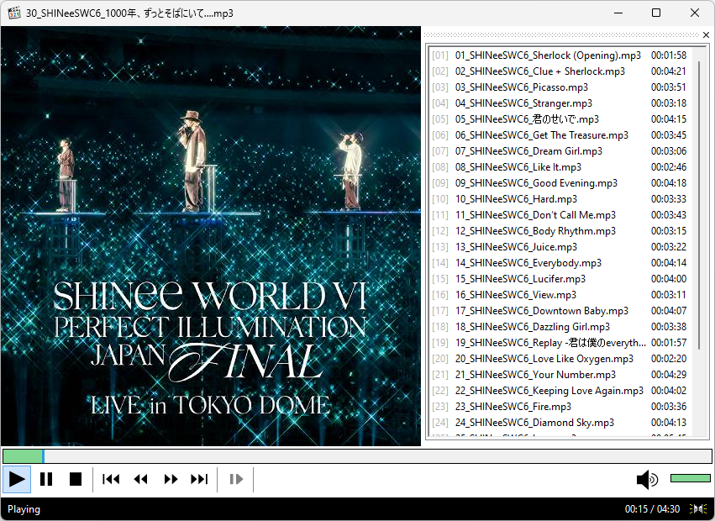Select 10_SHINeeSWC6_Hard.mp3 track

560,199
